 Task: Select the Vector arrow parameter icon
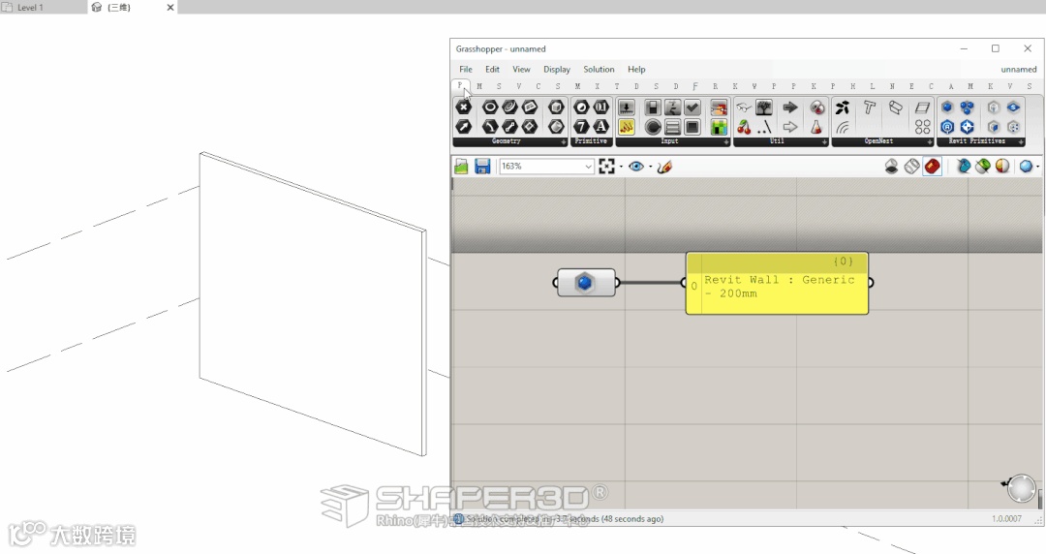click(464, 126)
